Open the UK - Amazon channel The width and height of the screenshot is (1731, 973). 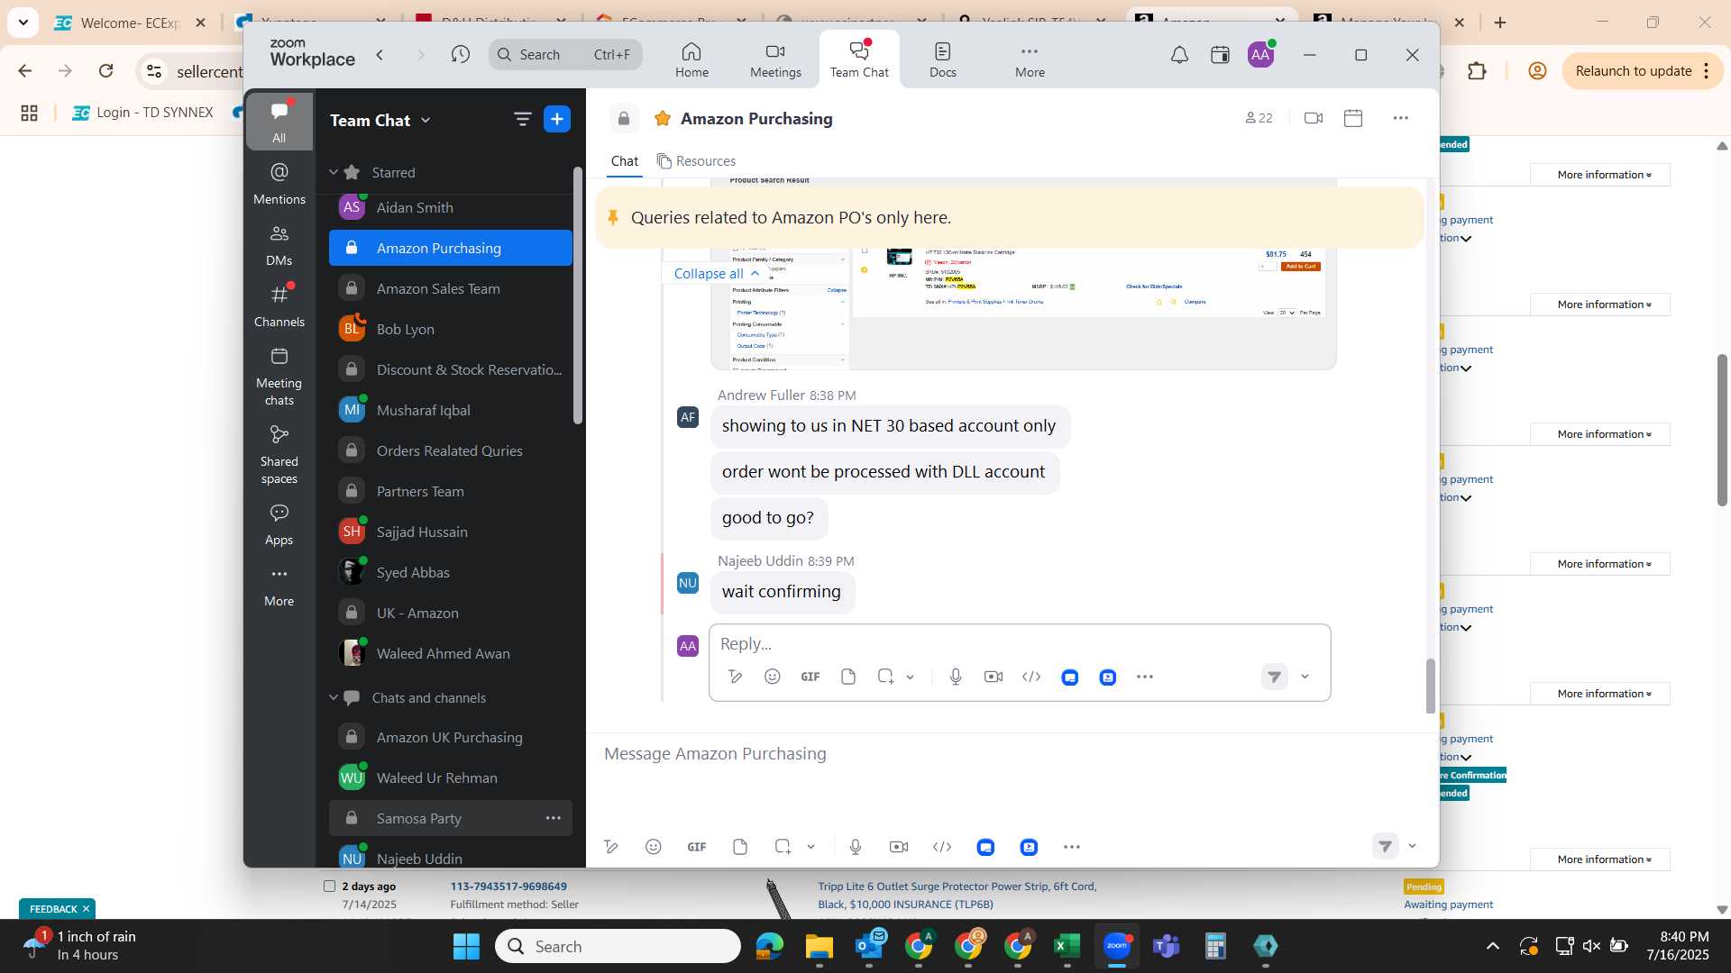coord(450,613)
